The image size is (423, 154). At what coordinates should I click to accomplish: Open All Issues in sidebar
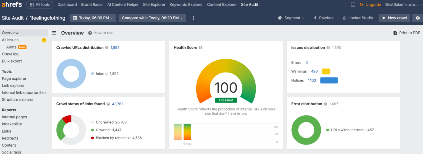click(x=10, y=40)
